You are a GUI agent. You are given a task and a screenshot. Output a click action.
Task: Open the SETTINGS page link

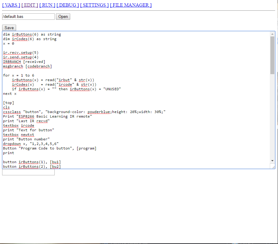pyautogui.click(x=94, y=5)
